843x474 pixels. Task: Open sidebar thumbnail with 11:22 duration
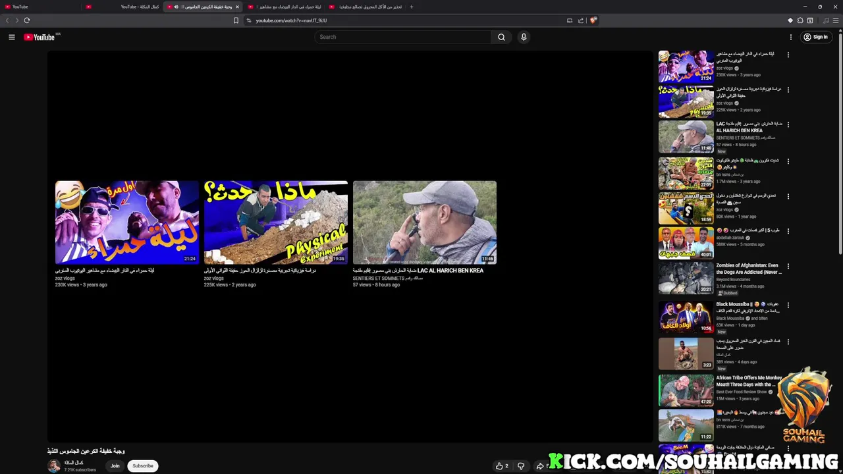click(686, 425)
